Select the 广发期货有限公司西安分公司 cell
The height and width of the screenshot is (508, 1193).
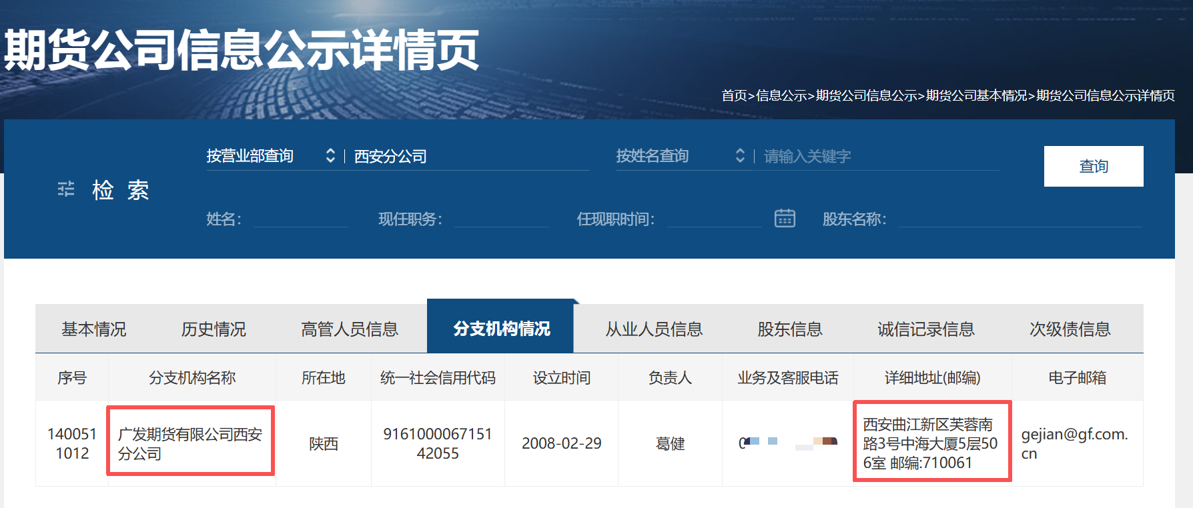click(x=191, y=443)
